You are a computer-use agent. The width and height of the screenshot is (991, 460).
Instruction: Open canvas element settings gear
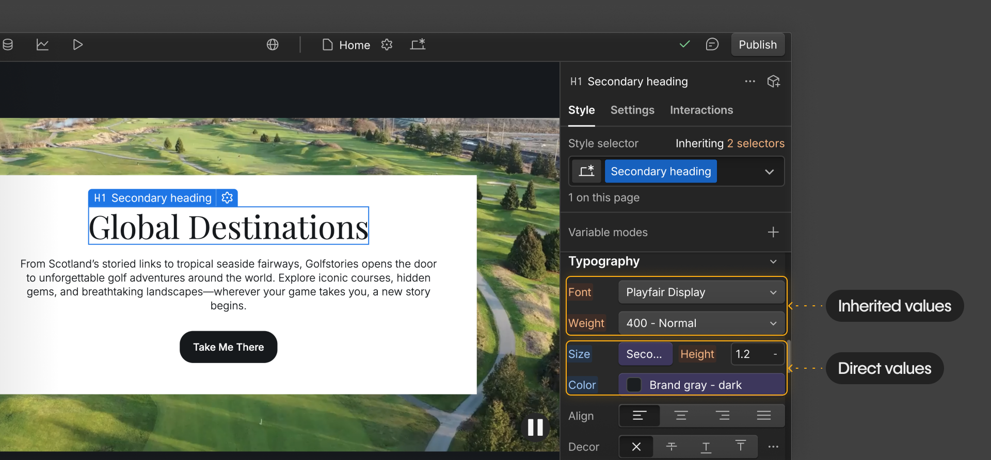pos(227,198)
